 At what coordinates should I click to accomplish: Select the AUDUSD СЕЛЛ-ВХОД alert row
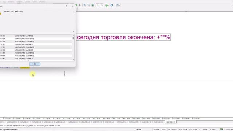point(36,56)
